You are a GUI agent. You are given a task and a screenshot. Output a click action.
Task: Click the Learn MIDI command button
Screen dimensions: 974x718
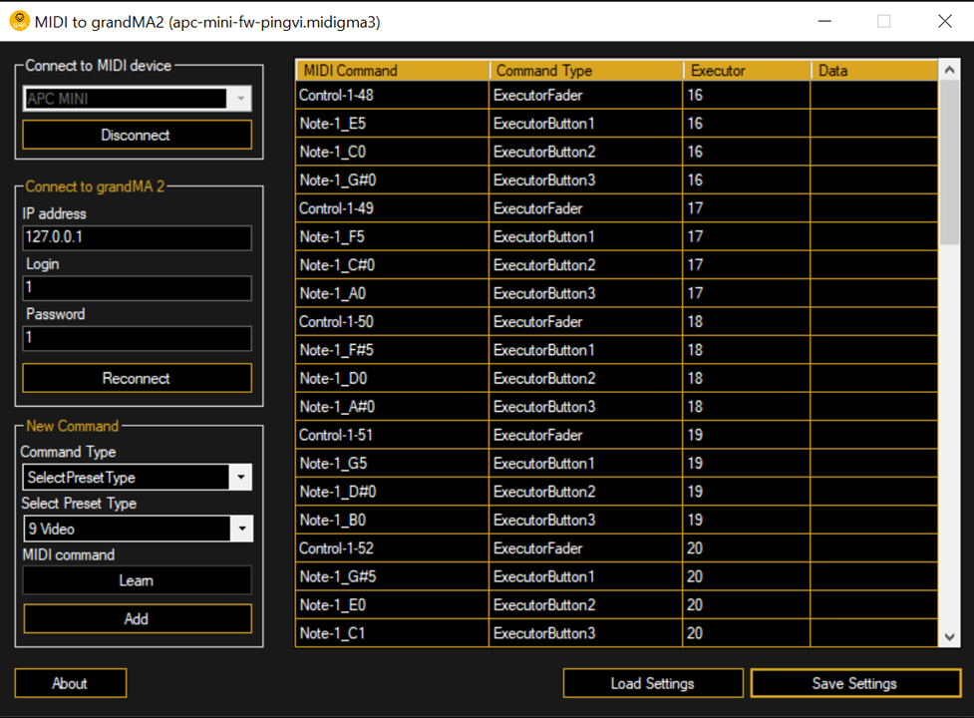pos(137,580)
